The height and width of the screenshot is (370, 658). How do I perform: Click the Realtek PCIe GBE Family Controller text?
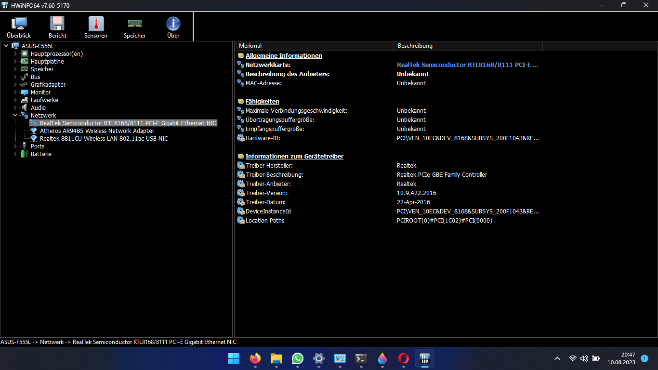coord(442,174)
